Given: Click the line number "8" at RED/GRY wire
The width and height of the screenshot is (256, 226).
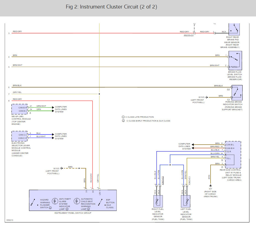Looking at the screenshot, I should coord(9,101).
